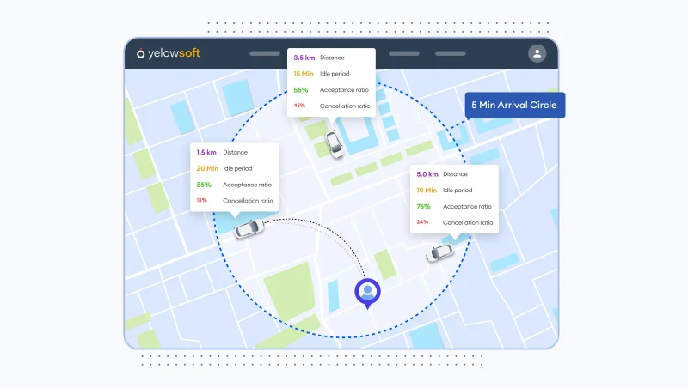688x388 pixels.
Task: Click the 15 Min idle period value
Action: point(304,74)
